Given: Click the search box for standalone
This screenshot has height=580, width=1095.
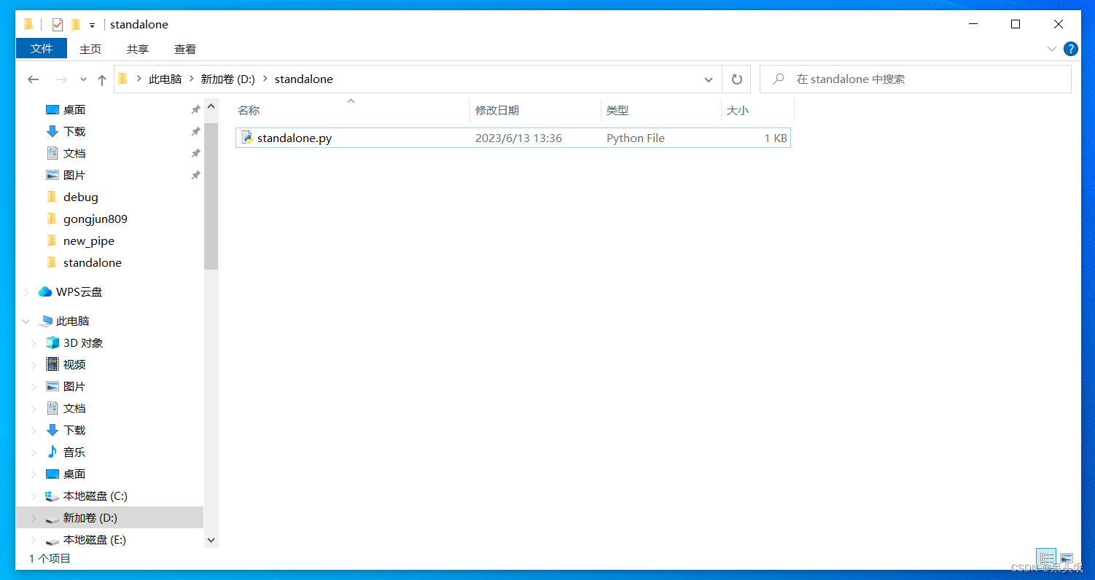Looking at the screenshot, I should [x=916, y=79].
